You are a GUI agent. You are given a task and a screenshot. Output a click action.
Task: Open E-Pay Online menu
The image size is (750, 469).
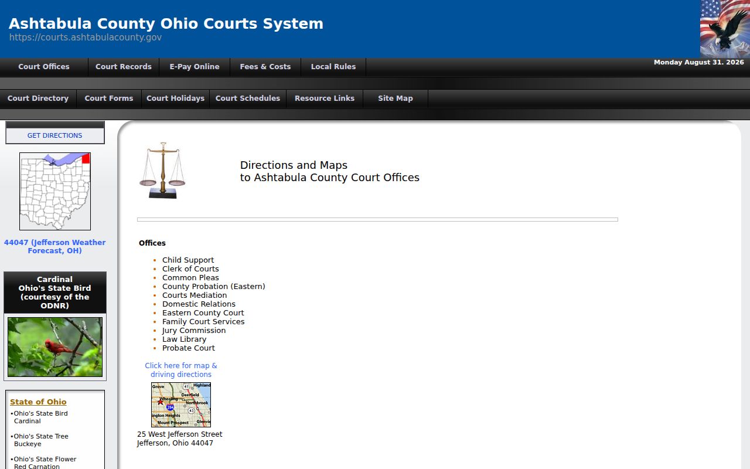tap(195, 67)
